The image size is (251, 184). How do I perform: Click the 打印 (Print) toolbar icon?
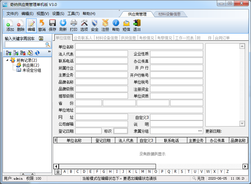coord(74,25)
